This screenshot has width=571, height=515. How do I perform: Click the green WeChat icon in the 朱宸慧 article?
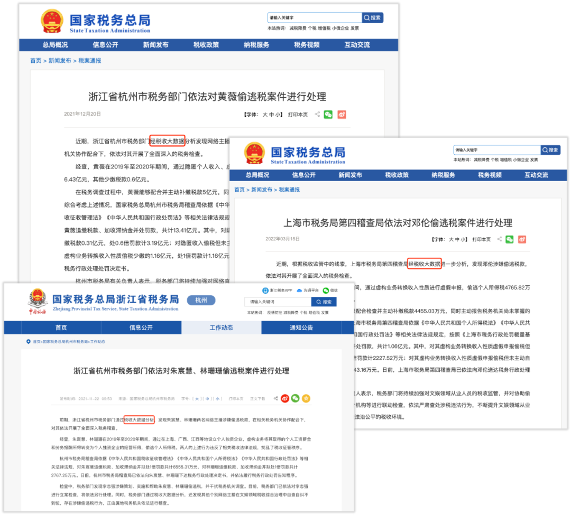(x=296, y=399)
